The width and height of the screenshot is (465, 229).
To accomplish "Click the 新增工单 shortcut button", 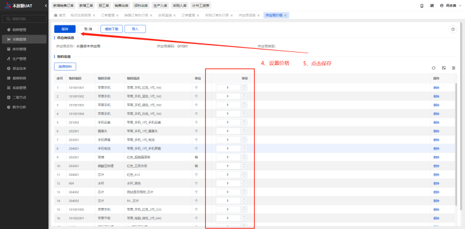I will pos(86,6).
